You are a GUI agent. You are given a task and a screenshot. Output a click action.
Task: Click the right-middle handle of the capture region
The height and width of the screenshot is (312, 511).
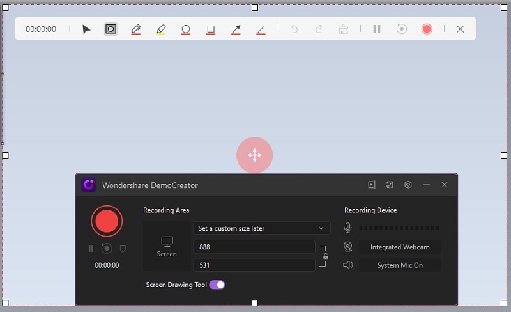[503, 155]
